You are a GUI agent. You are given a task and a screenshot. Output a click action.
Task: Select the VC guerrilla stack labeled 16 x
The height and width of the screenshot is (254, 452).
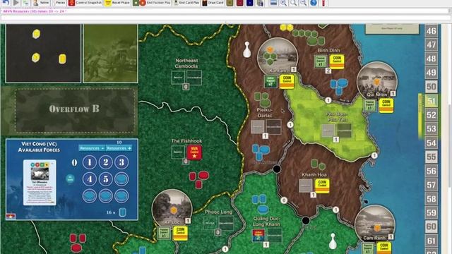(122, 212)
